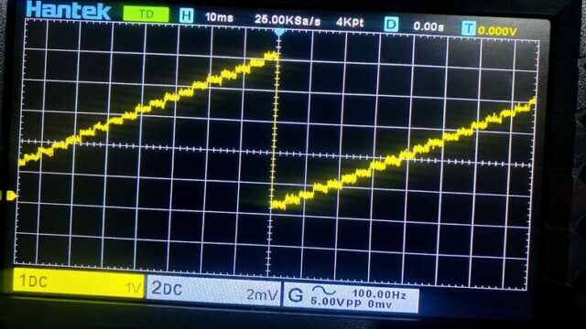The height and width of the screenshot is (329, 586).
Task: Tap the H horizontal timebase icon
Action: pos(186,16)
